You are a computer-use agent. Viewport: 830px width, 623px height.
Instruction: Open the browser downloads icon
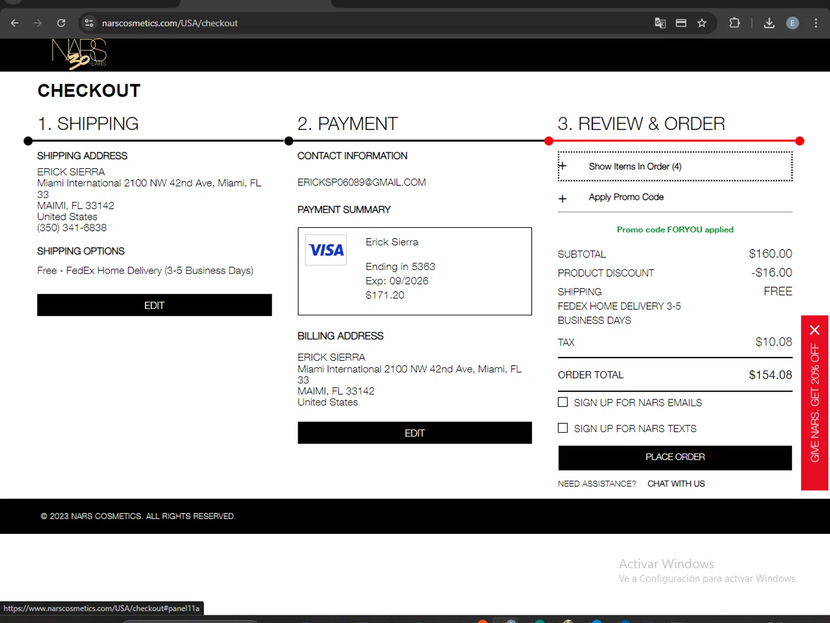coord(769,23)
